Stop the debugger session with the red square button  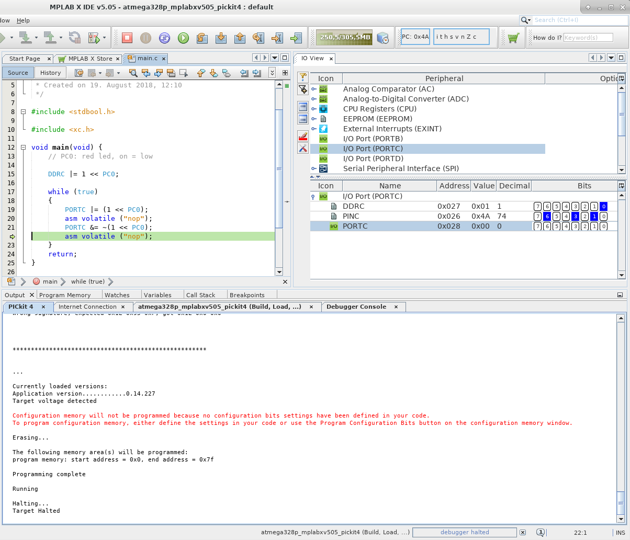click(127, 38)
